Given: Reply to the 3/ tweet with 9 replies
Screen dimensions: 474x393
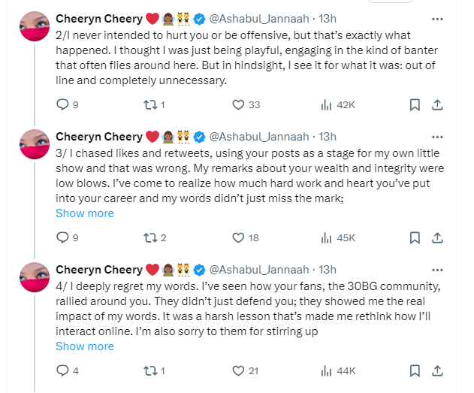Looking at the screenshot, I should pos(62,237).
